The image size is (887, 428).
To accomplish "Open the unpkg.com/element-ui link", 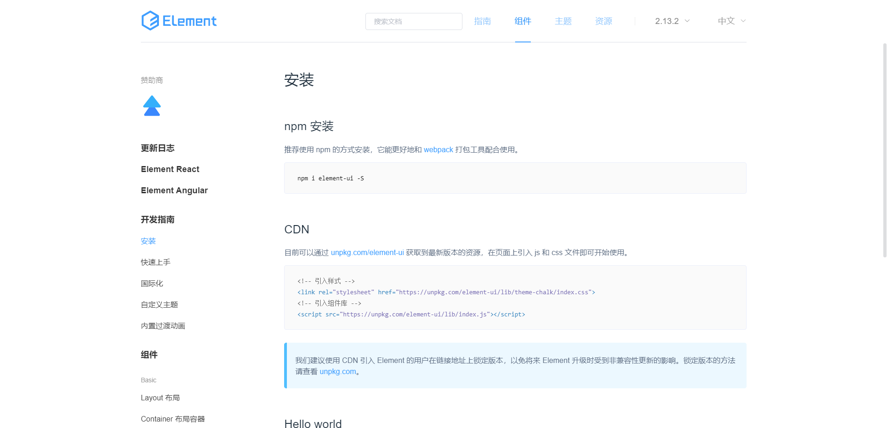I will click(x=367, y=253).
